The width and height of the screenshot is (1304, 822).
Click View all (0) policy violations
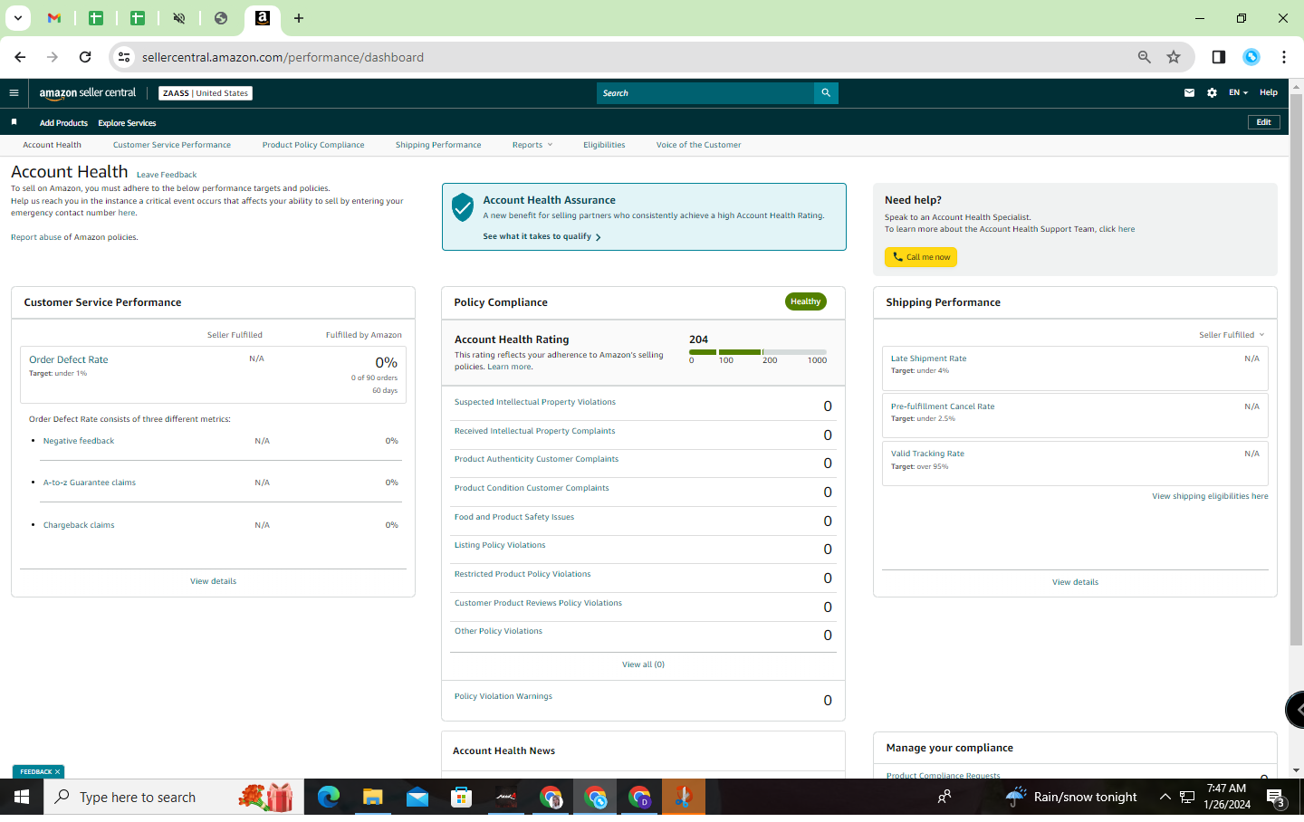pos(643,664)
